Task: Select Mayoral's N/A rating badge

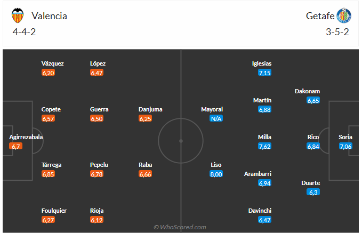Action: pyautogui.click(x=216, y=118)
